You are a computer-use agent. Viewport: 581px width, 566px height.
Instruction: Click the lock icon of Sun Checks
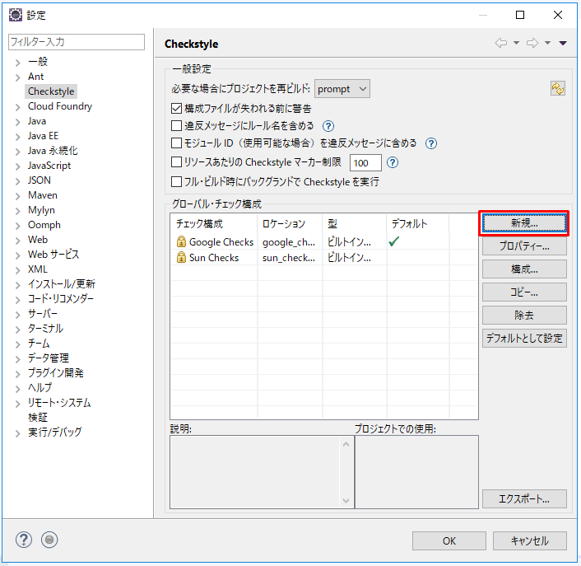pyautogui.click(x=181, y=257)
